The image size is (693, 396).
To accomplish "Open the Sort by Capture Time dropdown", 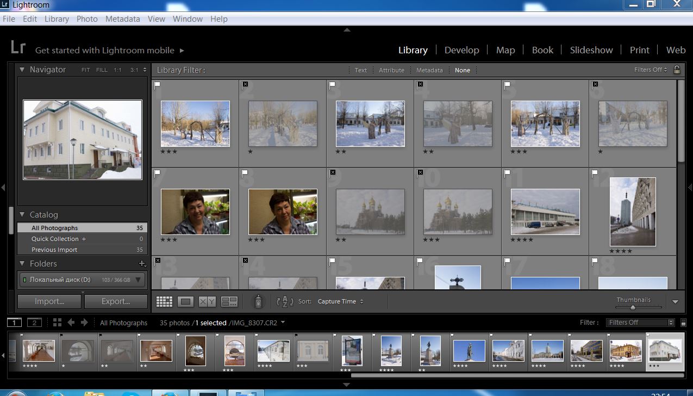I will click(x=340, y=301).
